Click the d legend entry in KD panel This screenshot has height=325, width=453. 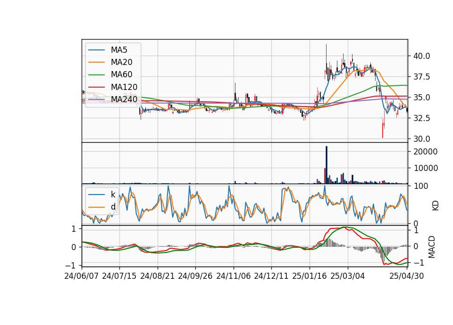(x=102, y=207)
